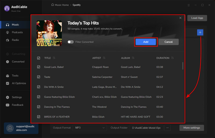Click More settings button
This screenshot has width=215, height=138.
tap(192, 128)
